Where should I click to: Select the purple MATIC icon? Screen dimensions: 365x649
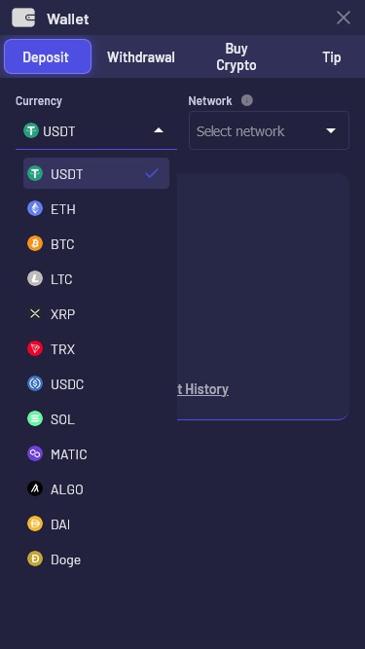pyautogui.click(x=35, y=453)
